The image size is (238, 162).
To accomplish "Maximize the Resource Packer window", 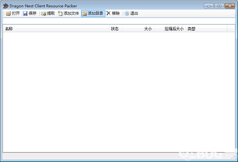I will click(219, 6).
